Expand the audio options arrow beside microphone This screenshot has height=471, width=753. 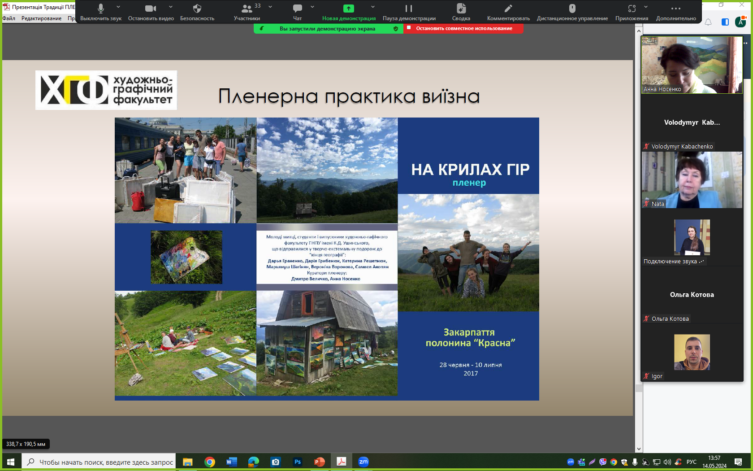pyautogui.click(x=118, y=7)
